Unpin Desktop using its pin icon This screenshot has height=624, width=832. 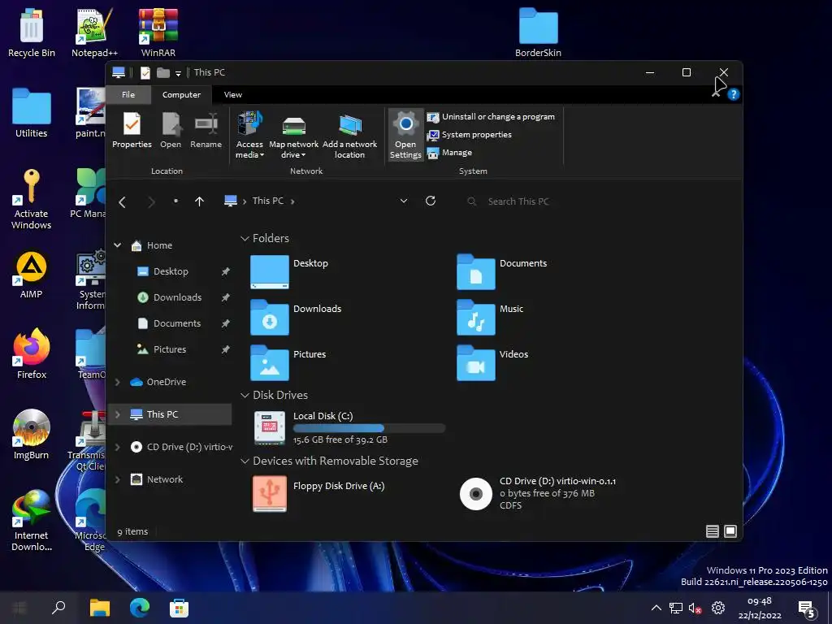point(226,271)
